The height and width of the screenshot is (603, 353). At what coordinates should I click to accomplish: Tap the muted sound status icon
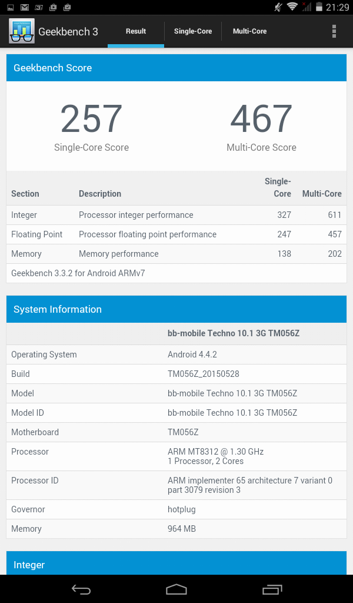(x=278, y=6)
